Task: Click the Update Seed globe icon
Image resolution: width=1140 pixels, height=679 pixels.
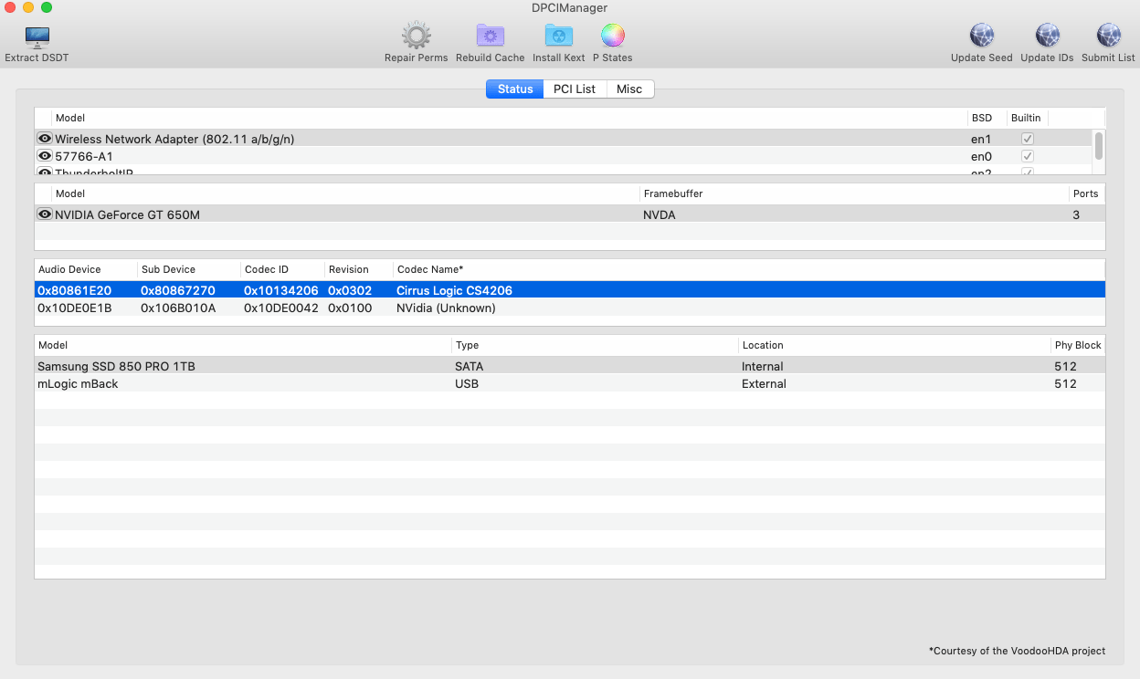Action: pos(982,37)
